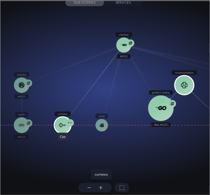
Task: Click the email service node
Action: coord(101,125)
